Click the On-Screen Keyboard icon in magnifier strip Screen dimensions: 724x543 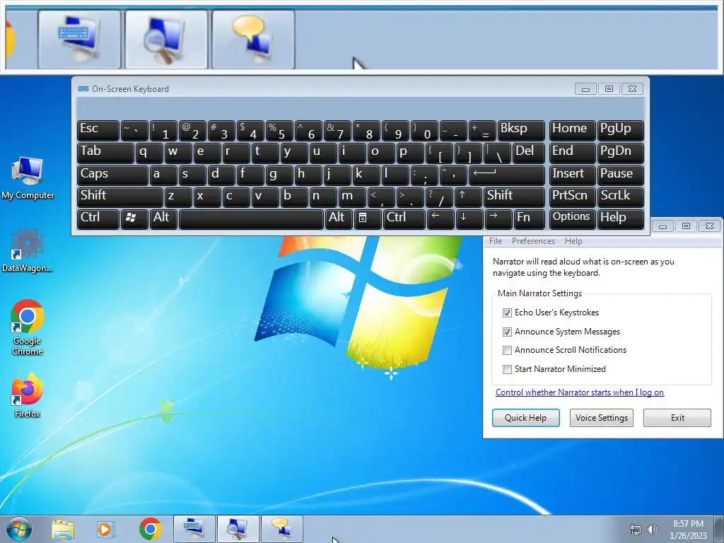tap(79, 40)
